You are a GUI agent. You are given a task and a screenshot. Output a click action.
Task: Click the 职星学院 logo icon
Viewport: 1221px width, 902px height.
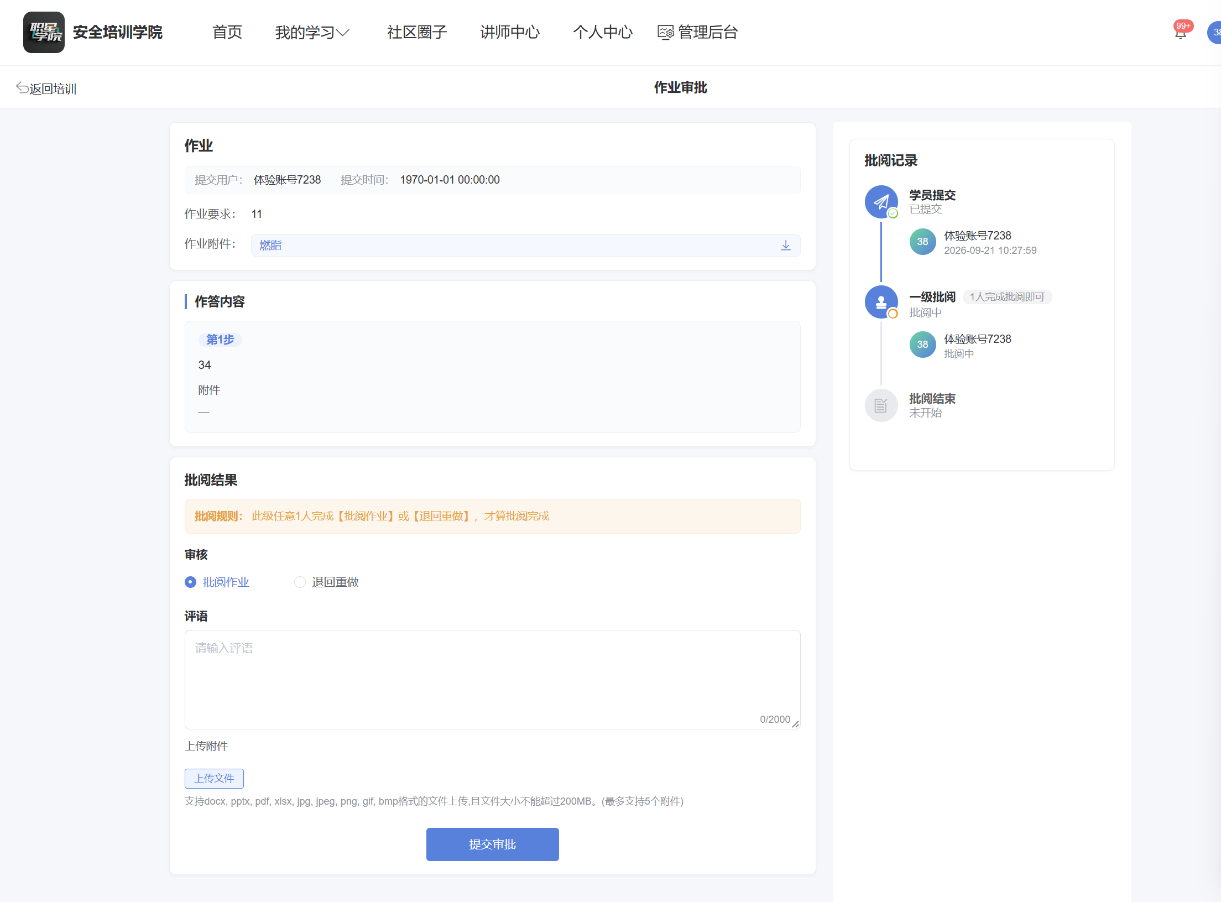(x=44, y=32)
